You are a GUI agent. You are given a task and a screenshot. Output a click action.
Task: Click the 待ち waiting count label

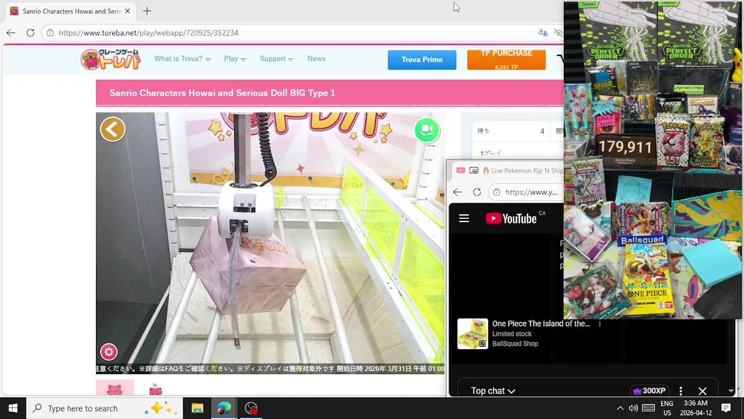click(484, 131)
